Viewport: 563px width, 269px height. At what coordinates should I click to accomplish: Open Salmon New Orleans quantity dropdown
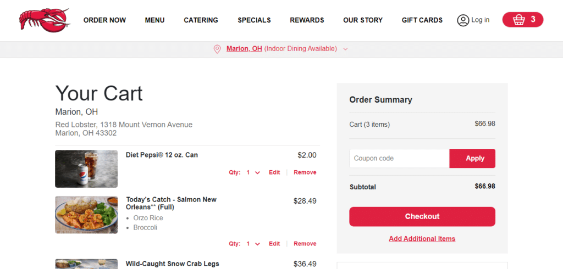point(253,244)
